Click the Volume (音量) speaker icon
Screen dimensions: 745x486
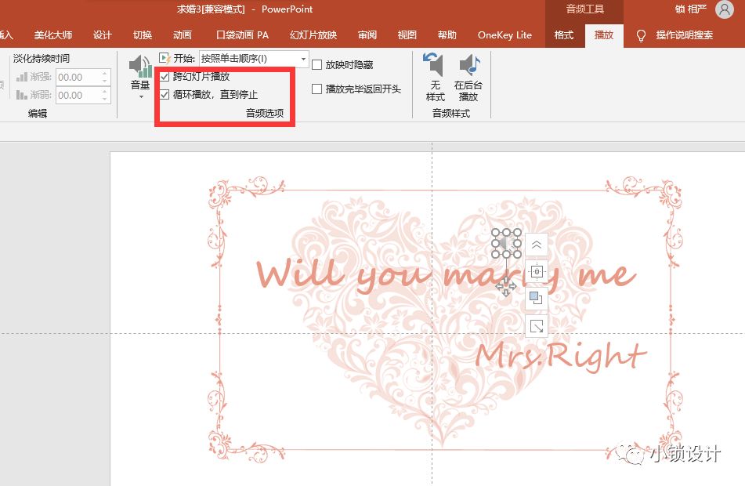coord(140,67)
